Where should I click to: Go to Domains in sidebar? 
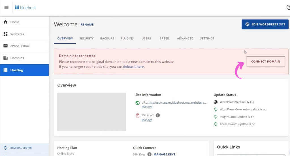pyautogui.click(x=24, y=58)
